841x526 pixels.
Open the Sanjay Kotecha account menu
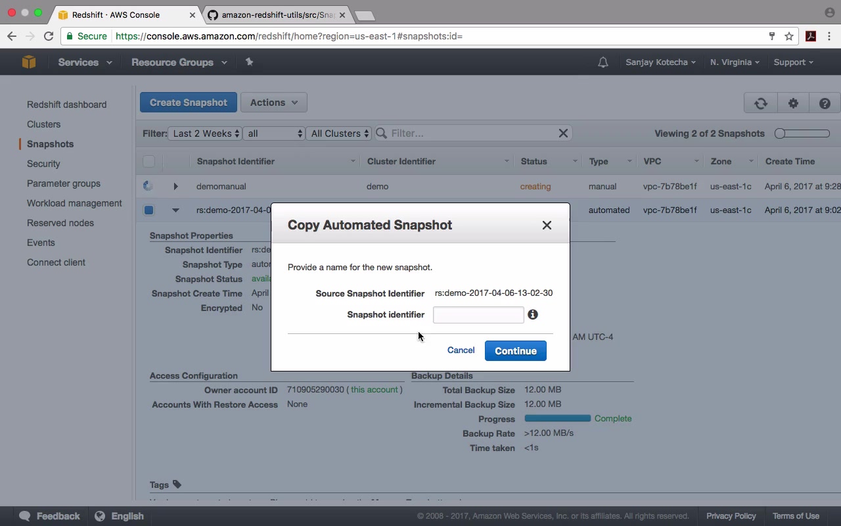point(661,62)
